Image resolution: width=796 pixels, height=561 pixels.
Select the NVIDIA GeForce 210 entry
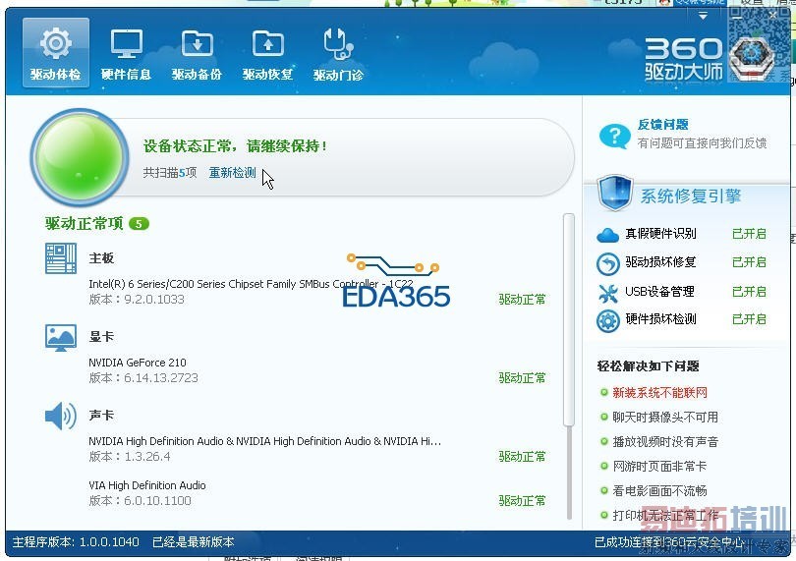137,363
